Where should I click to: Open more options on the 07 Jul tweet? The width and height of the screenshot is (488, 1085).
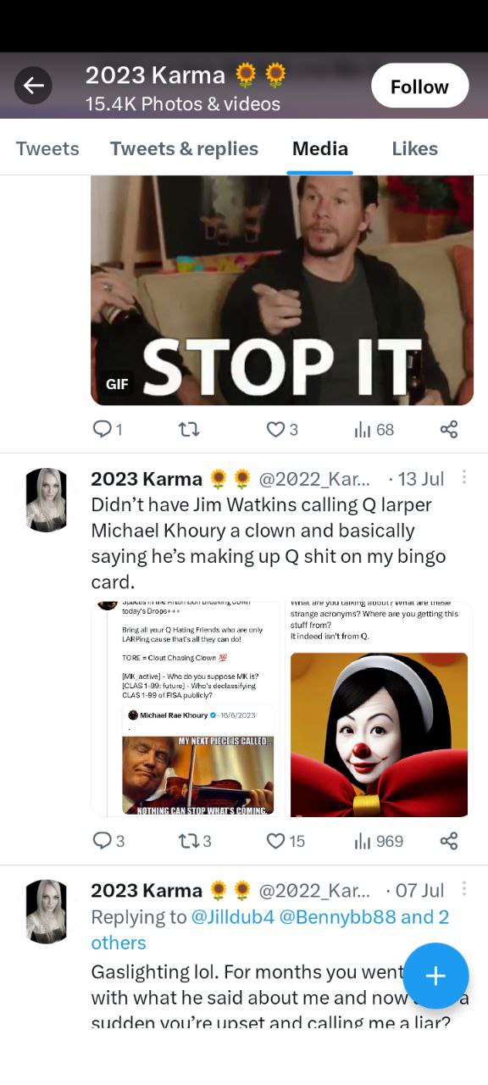pyautogui.click(x=463, y=889)
